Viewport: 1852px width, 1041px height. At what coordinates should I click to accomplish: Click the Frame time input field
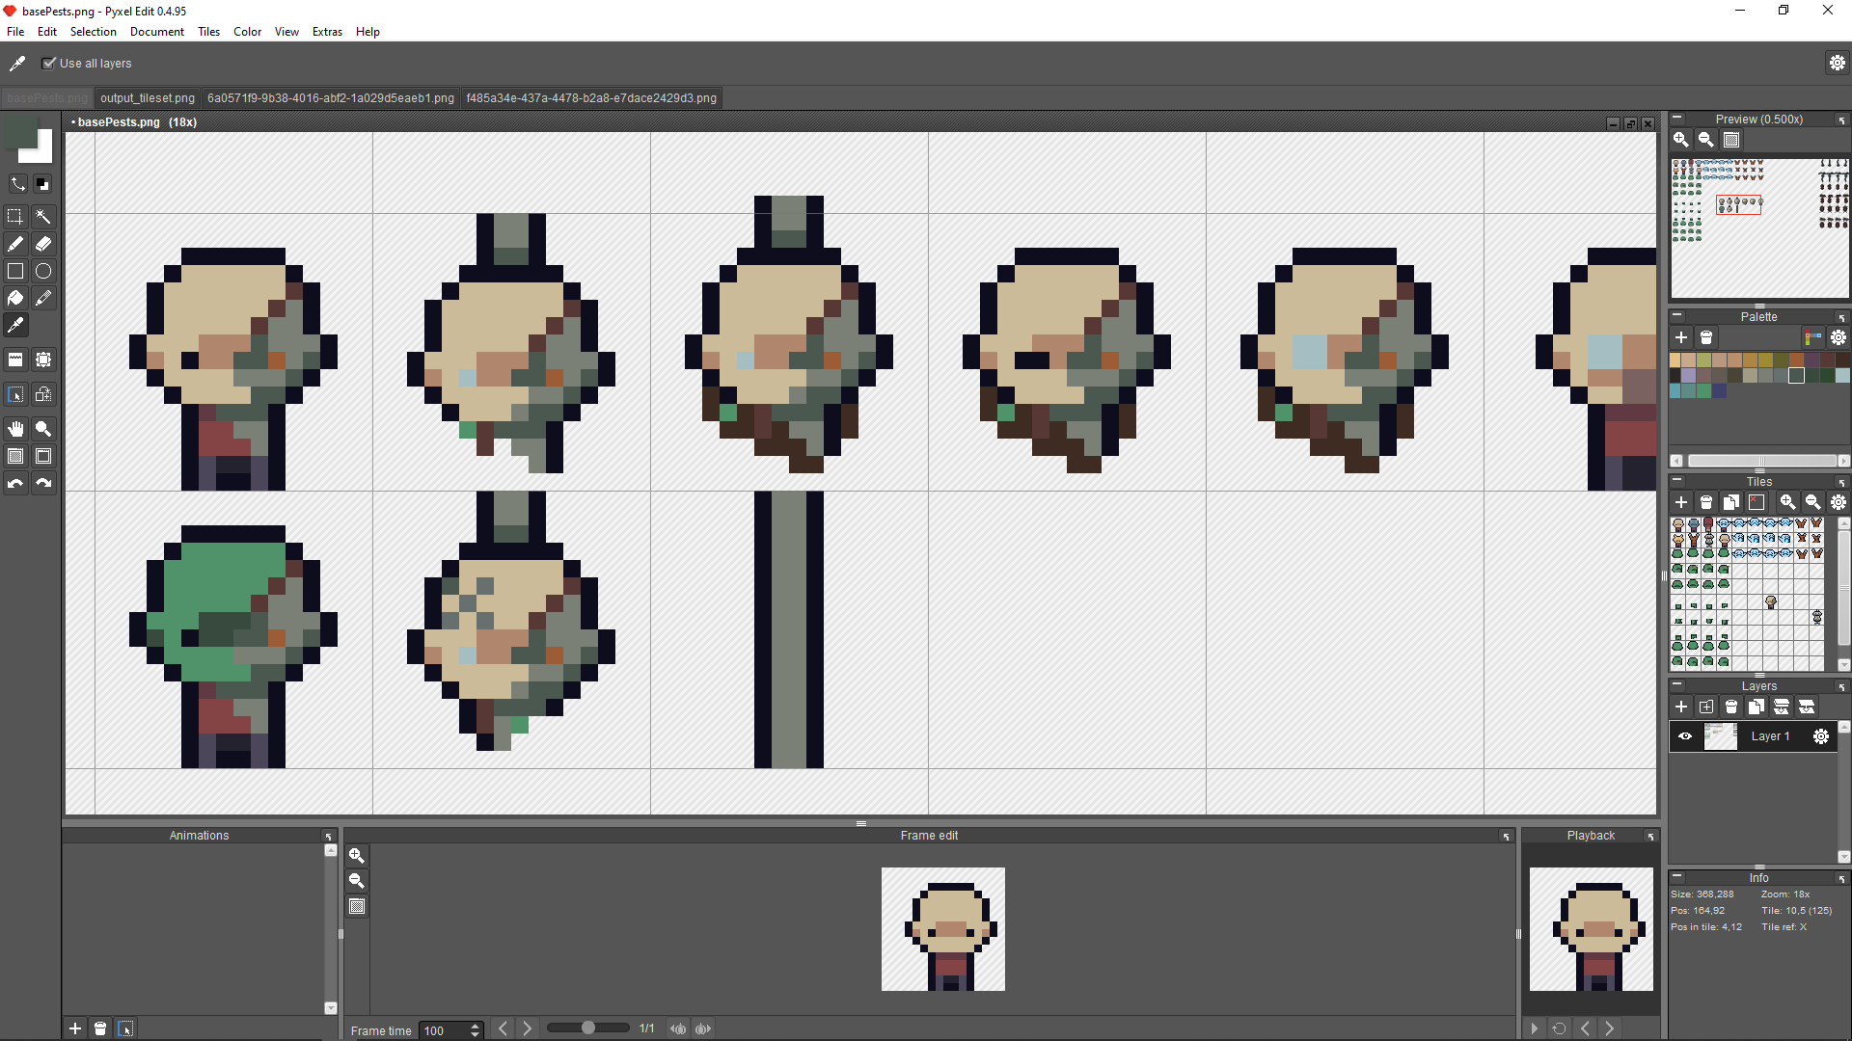(444, 1030)
